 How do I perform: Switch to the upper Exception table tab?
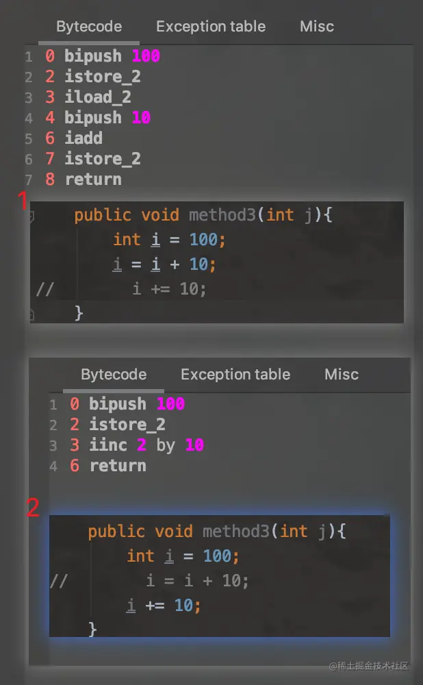click(x=210, y=27)
